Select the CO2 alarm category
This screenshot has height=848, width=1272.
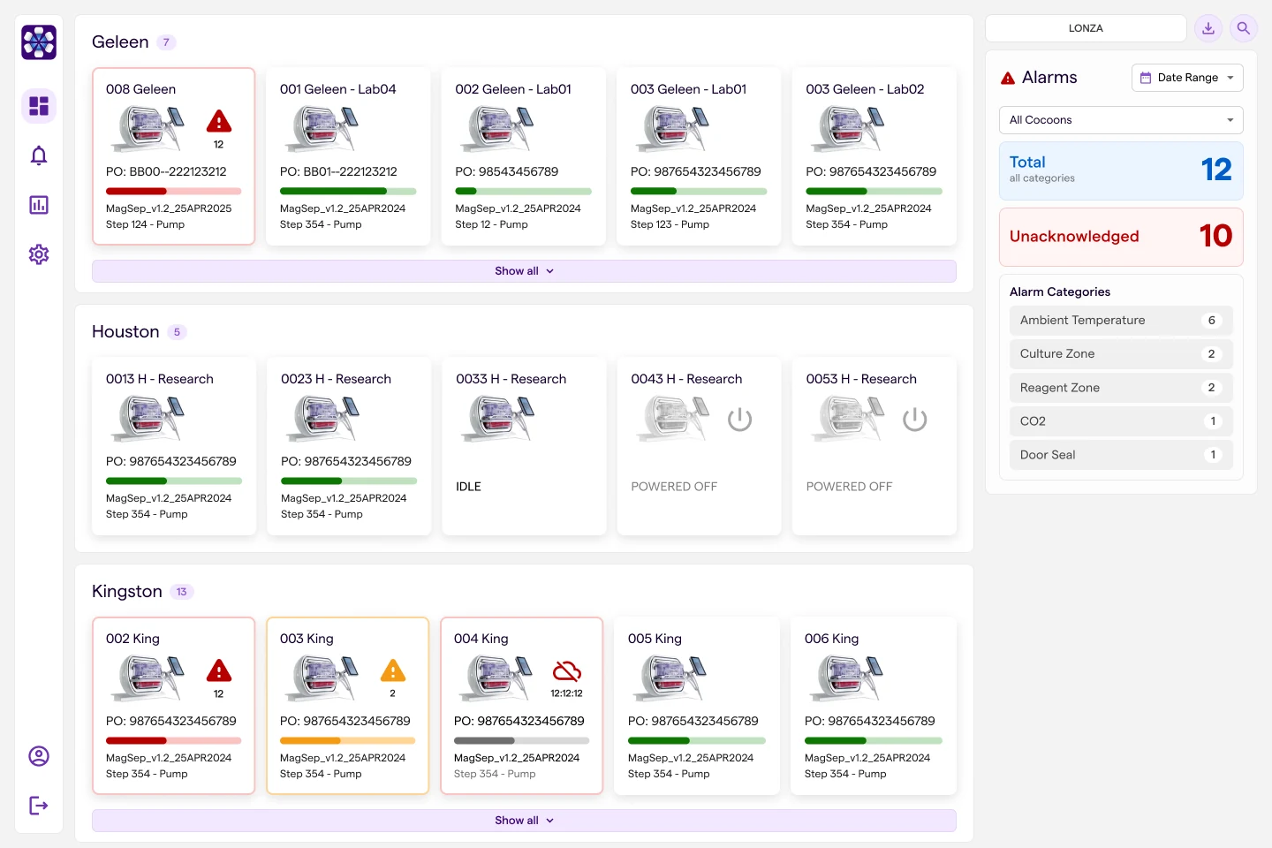(1121, 421)
